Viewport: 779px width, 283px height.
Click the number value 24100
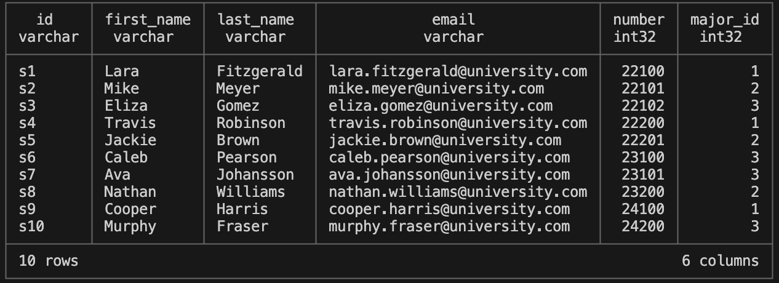pyautogui.click(x=643, y=209)
